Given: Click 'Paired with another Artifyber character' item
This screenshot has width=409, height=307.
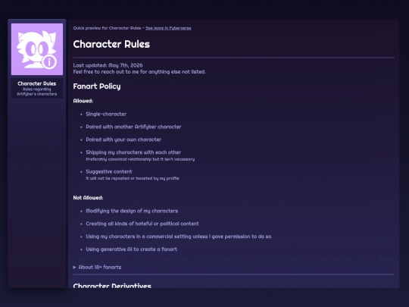Looking at the screenshot, I should [133, 127].
